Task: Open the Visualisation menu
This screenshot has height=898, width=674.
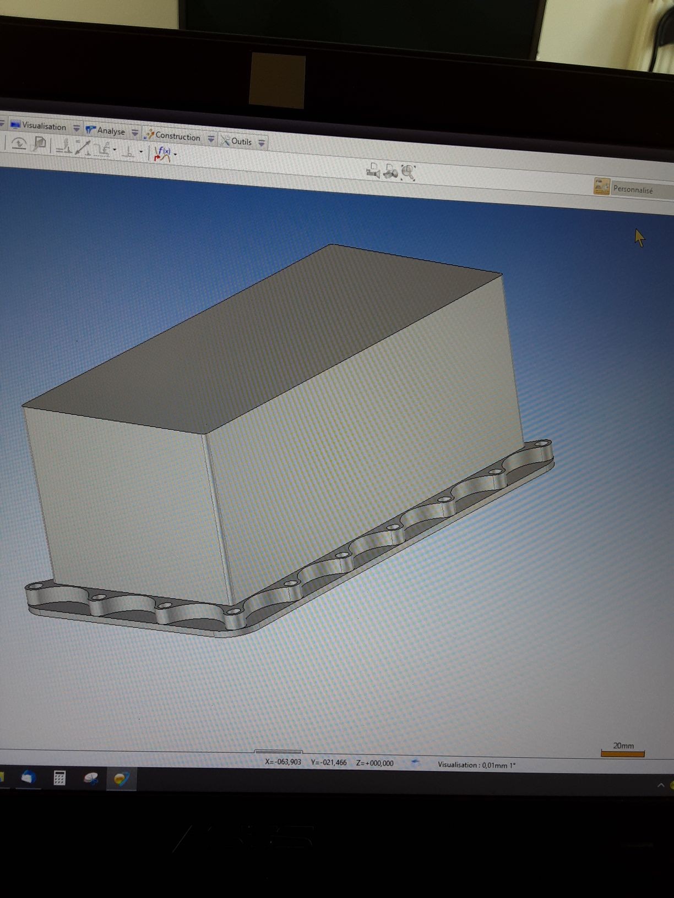Action: 38,125
